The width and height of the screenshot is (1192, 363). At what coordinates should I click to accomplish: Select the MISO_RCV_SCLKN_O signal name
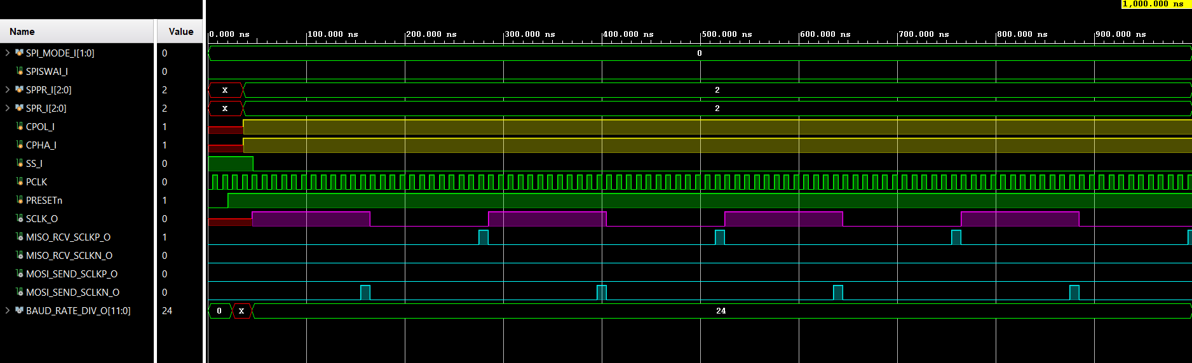(69, 256)
